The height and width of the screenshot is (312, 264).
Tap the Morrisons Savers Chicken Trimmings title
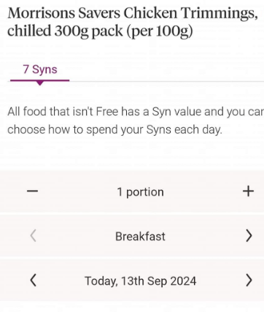[x=133, y=13]
